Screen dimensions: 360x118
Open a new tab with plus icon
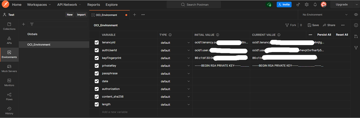[x=134, y=15]
